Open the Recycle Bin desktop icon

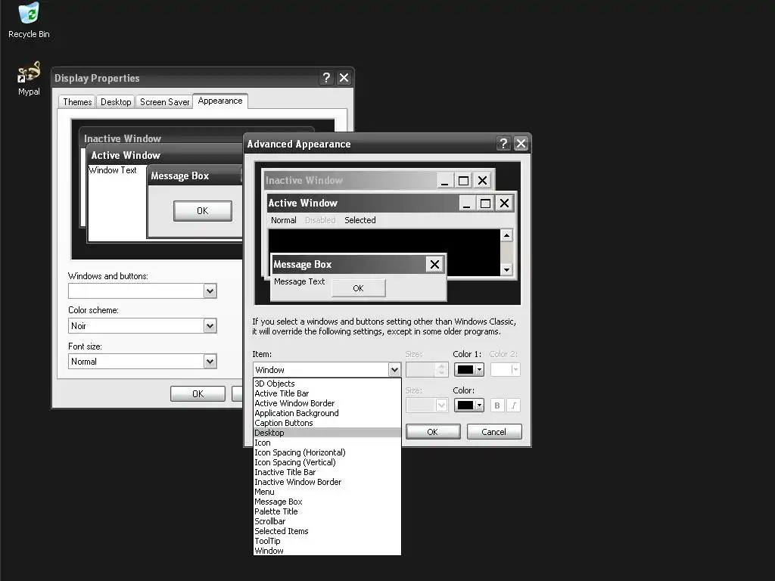pyautogui.click(x=29, y=20)
